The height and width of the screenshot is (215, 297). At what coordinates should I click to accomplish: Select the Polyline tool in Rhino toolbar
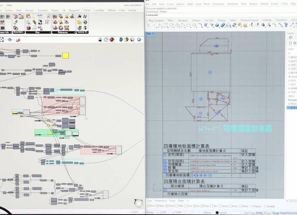[x=160, y=26]
